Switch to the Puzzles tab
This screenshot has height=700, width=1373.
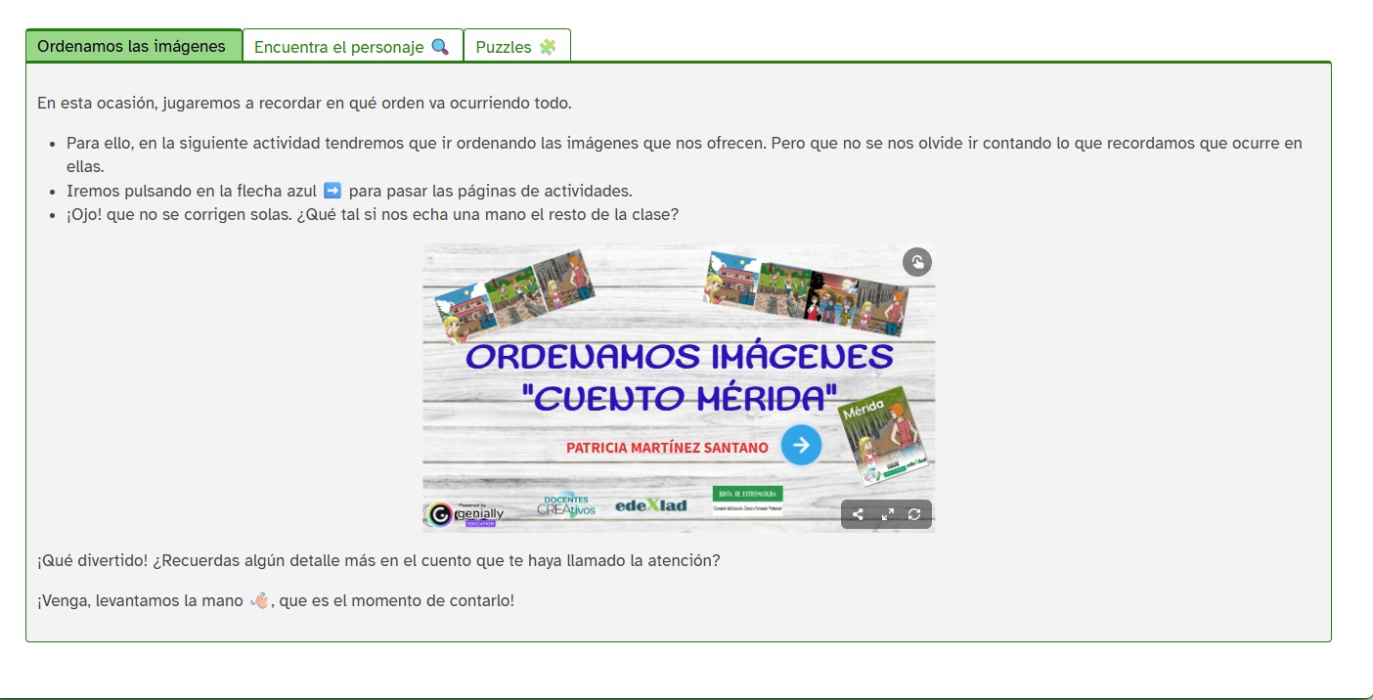(516, 46)
